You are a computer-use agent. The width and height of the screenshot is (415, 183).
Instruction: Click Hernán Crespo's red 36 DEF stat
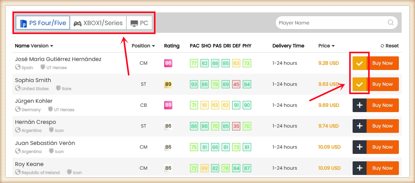point(236,126)
